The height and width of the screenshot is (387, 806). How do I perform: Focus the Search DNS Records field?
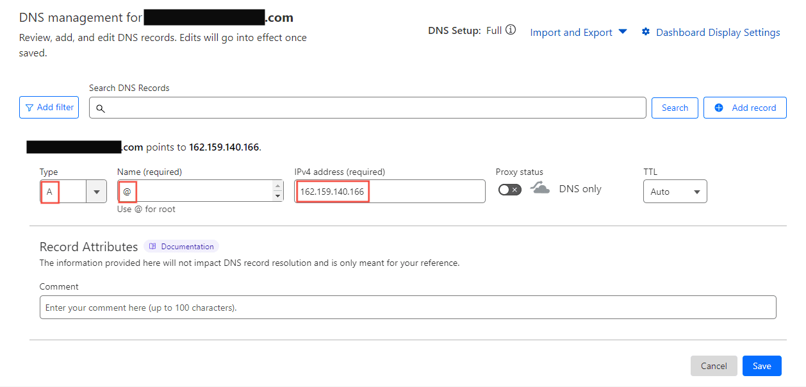click(372, 108)
